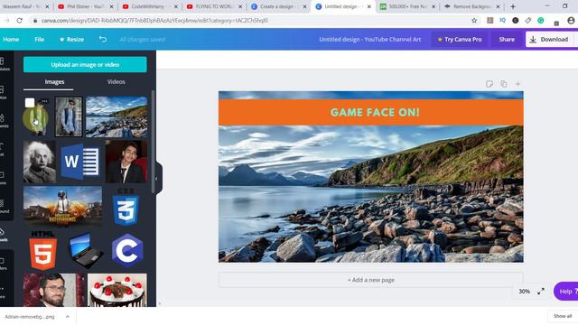
Task: Select the Templates sidebar icon
Action: (4, 64)
